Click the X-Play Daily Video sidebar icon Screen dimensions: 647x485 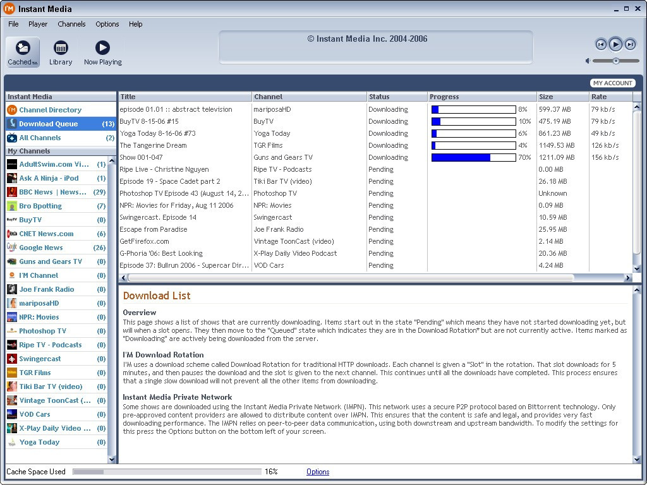coord(12,429)
